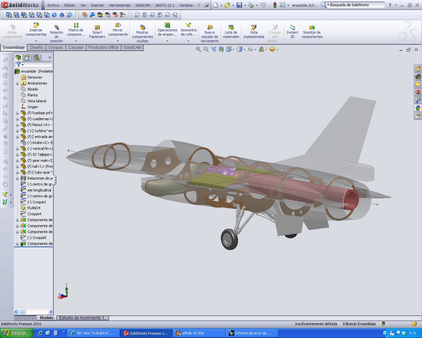Click the Lista de materiales button
Viewport: 422px width, 338px height.
coord(231,31)
